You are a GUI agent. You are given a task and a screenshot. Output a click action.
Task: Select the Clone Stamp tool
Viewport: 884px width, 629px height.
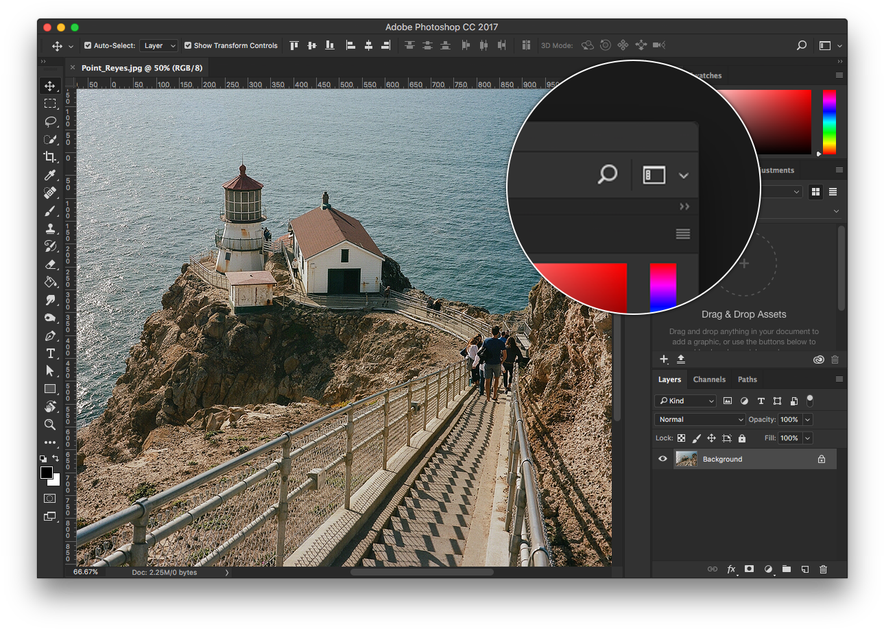[50, 228]
